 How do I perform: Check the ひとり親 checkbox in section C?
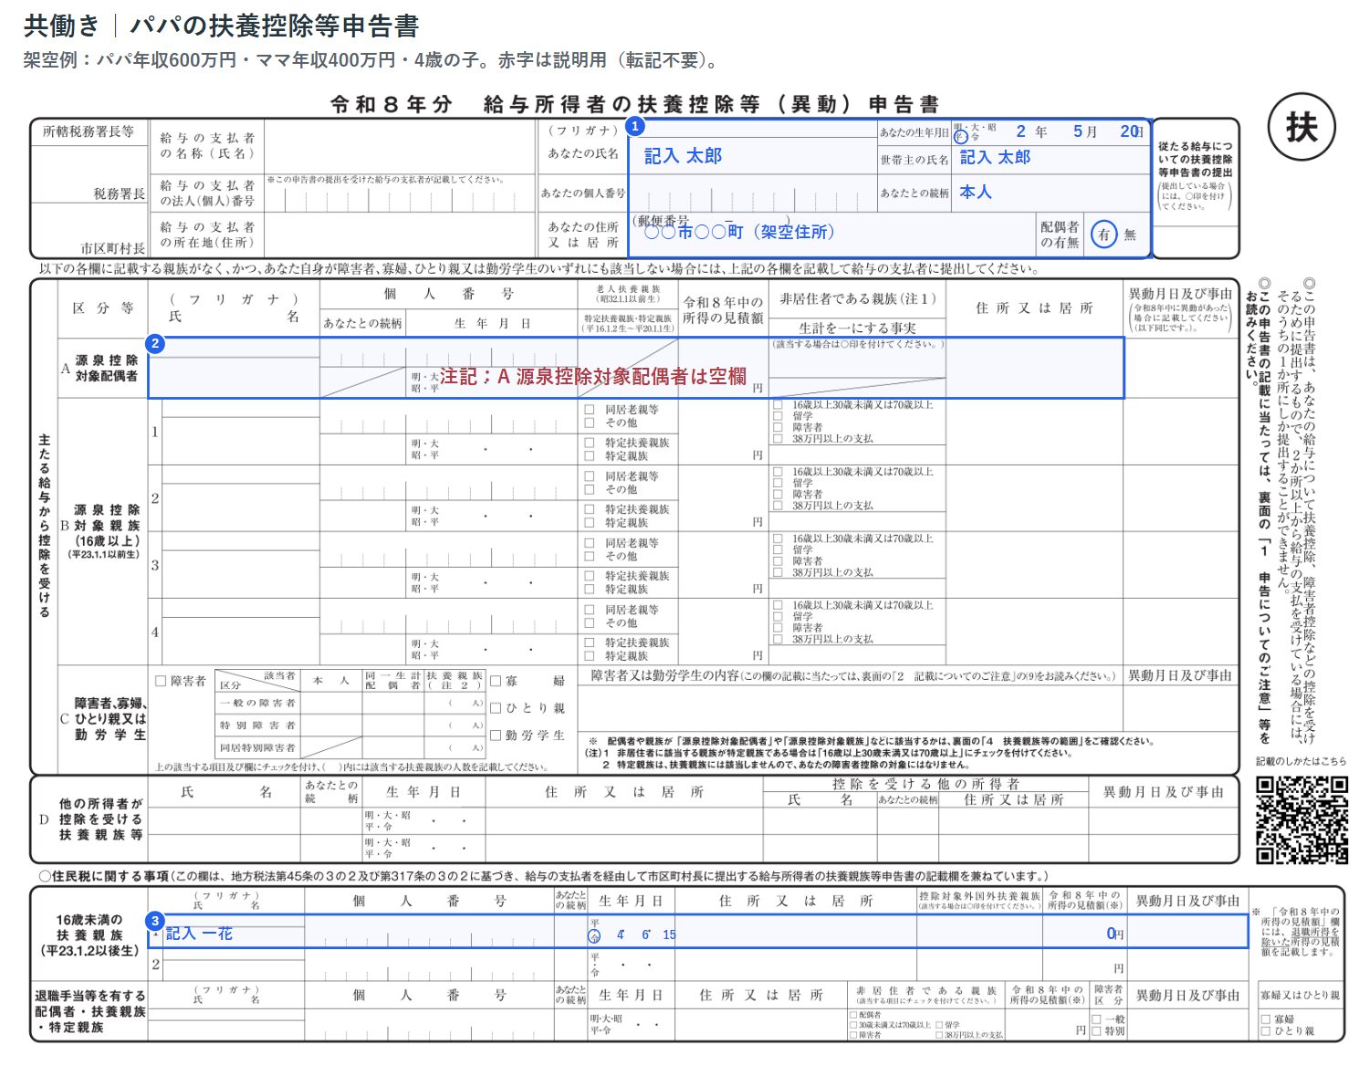[x=496, y=707]
